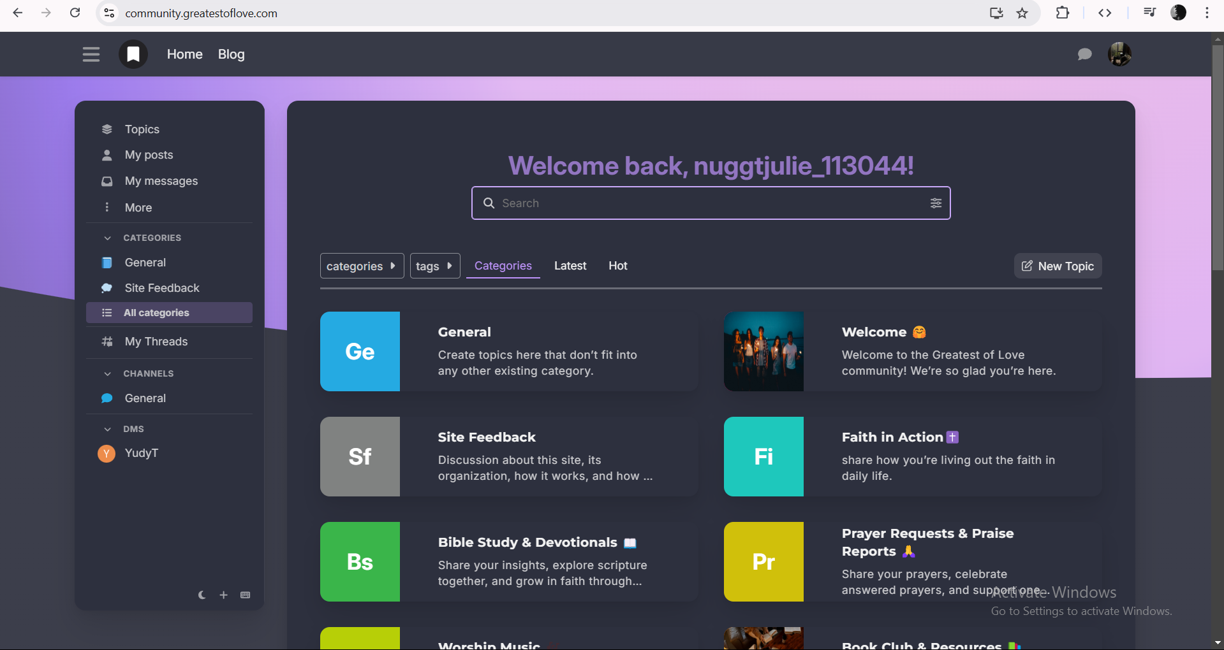Screen dimensions: 1224x650
Task: Go back to the previous page
Action: click(x=18, y=13)
